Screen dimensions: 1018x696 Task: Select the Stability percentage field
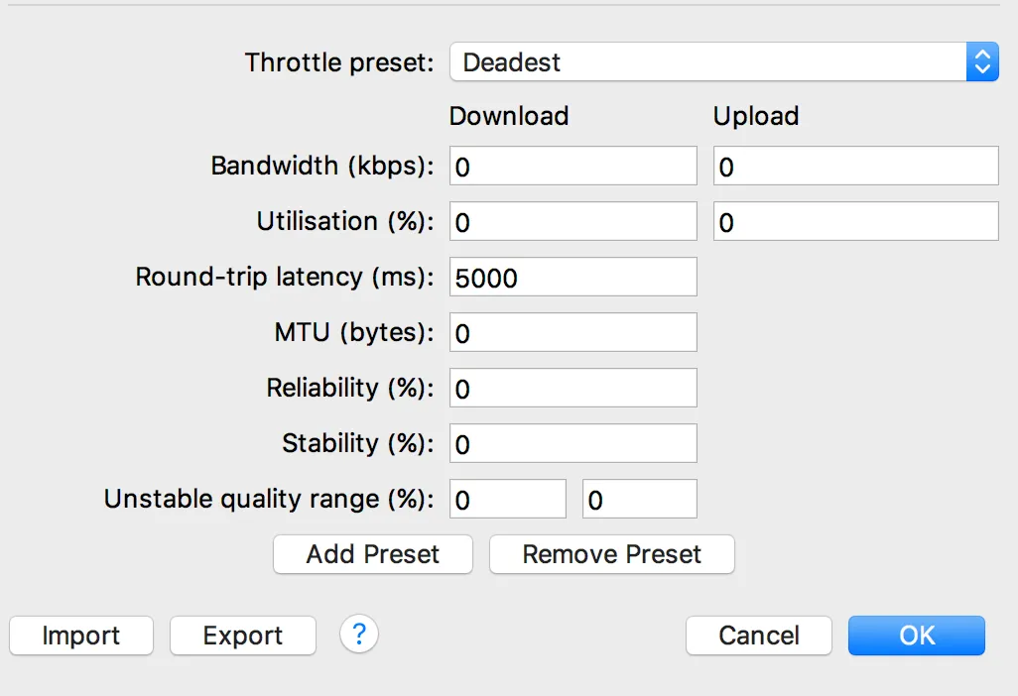pos(573,444)
